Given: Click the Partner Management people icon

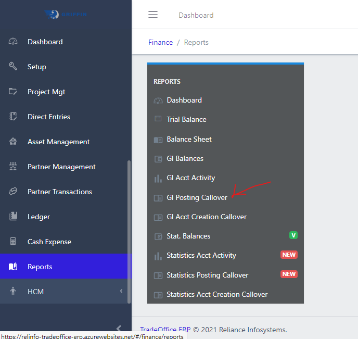Looking at the screenshot, I should coord(14,167).
